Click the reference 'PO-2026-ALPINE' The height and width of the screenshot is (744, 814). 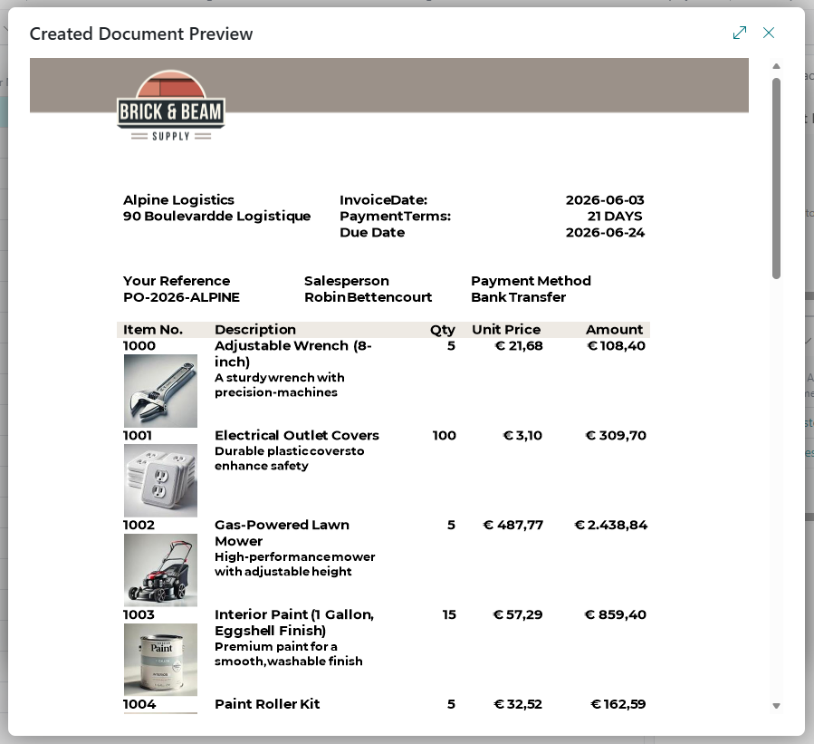pos(181,297)
